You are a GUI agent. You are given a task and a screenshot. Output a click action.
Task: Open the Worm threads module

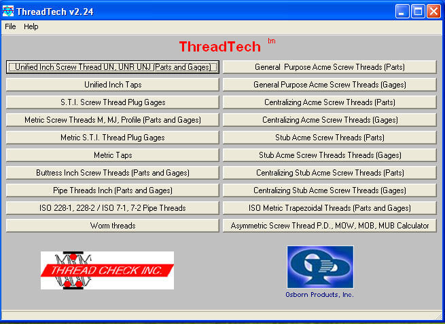click(x=113, y=226)
